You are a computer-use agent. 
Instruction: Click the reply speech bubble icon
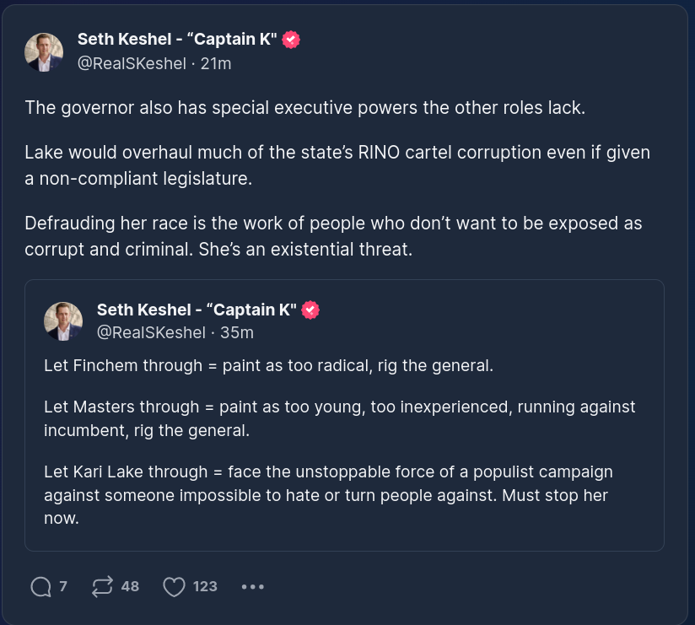[40, 586]
